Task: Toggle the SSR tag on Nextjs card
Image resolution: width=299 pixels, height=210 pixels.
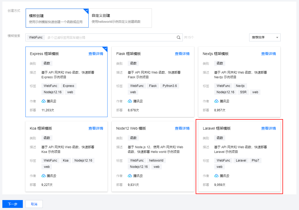Action: point(243,92)
